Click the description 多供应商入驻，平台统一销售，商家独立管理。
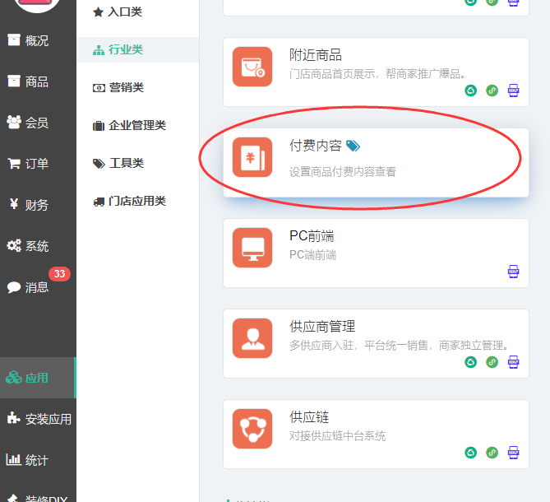 point(399,346)
